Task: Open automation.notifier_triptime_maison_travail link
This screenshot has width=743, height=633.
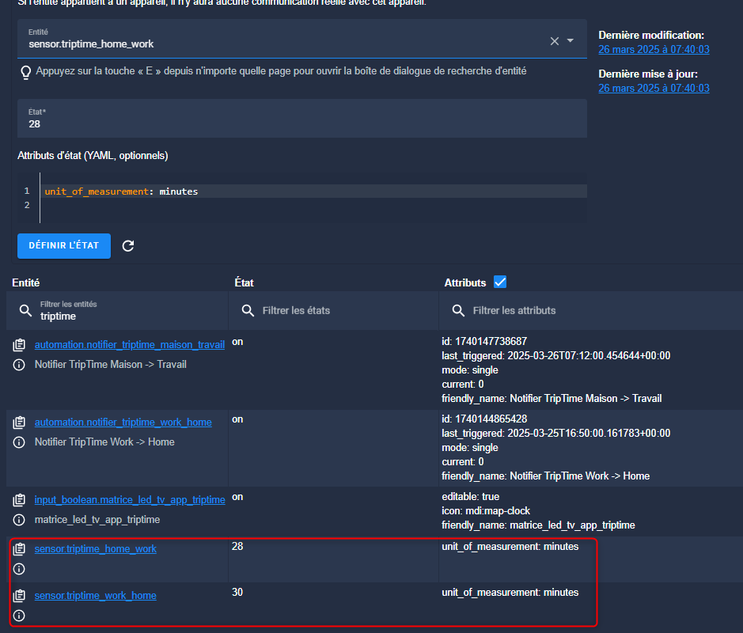Action: 129,345
